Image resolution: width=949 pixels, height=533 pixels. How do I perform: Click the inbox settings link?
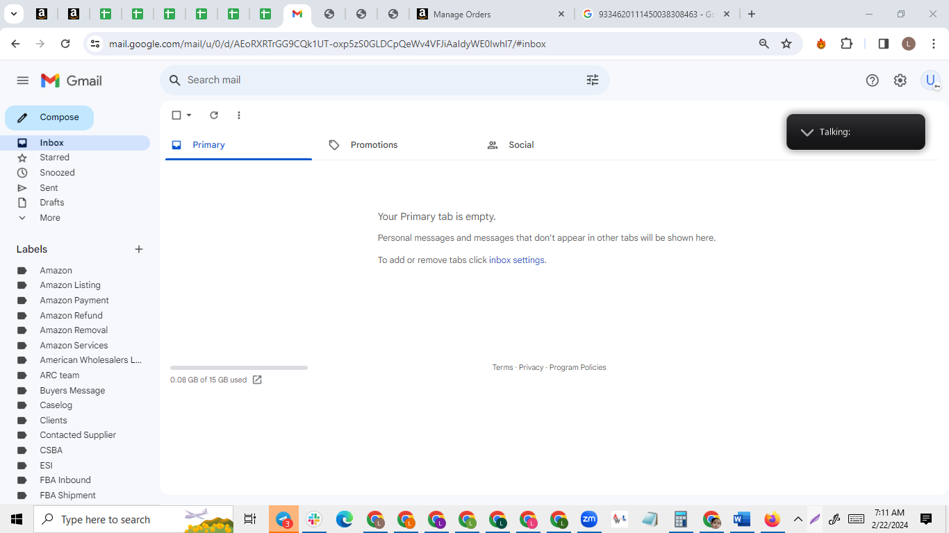tap(517, 260)
